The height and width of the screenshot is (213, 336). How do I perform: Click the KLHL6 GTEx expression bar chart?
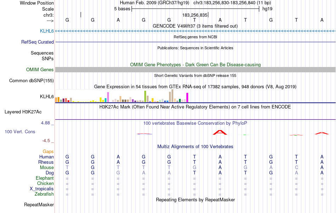pos(122,96)
